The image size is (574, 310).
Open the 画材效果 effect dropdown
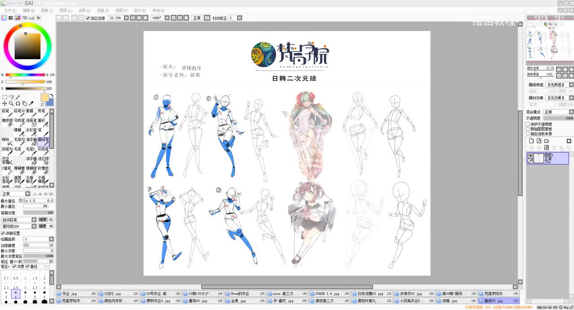coord(571,98)
